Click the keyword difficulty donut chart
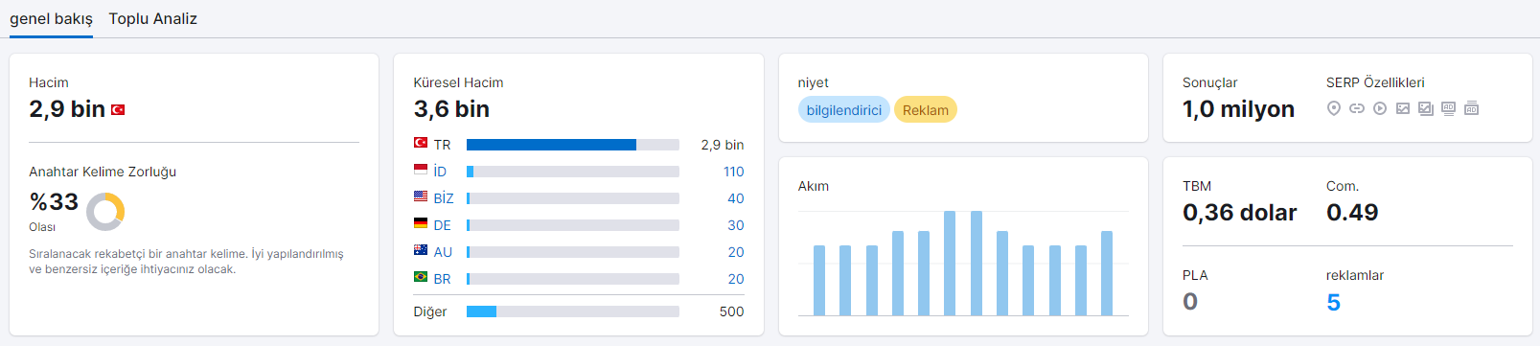This screenshot has height=346, width=1540. click(105, 212)
